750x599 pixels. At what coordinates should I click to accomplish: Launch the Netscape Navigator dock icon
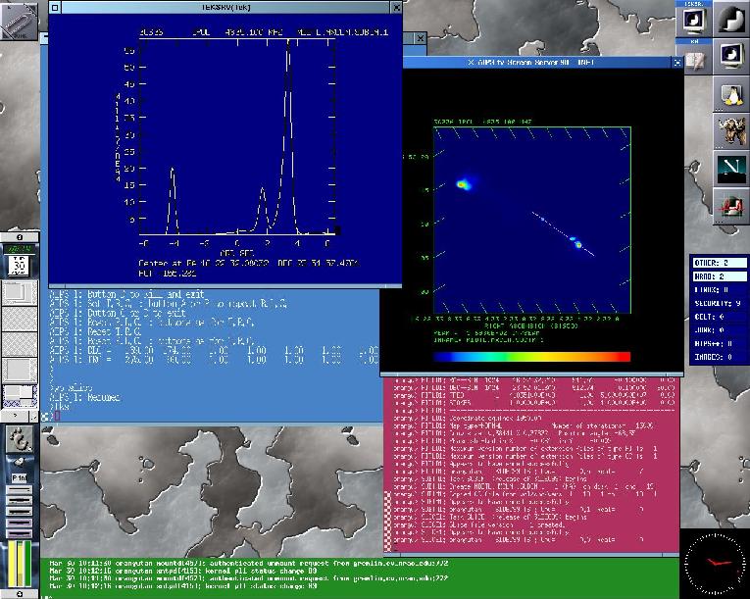click(x=730, y=167)
